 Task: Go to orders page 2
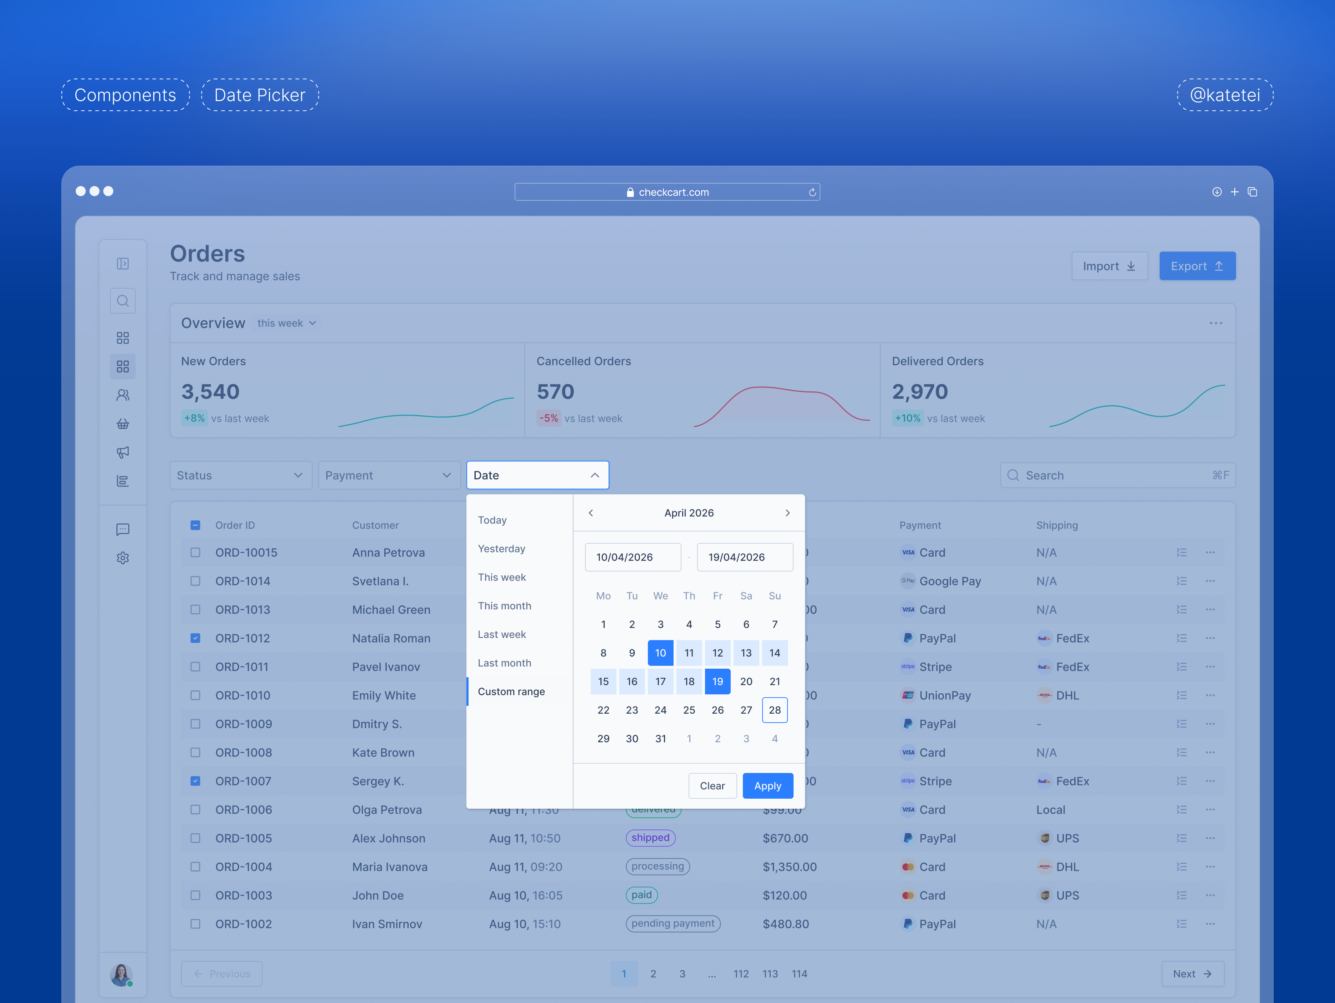pos(653,974)
